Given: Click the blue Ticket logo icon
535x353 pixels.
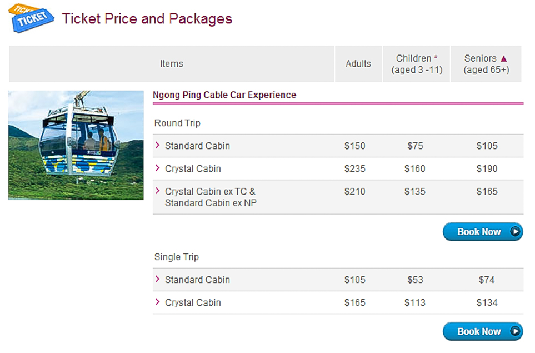Looking at the screenshot, I should coord(31,18).
